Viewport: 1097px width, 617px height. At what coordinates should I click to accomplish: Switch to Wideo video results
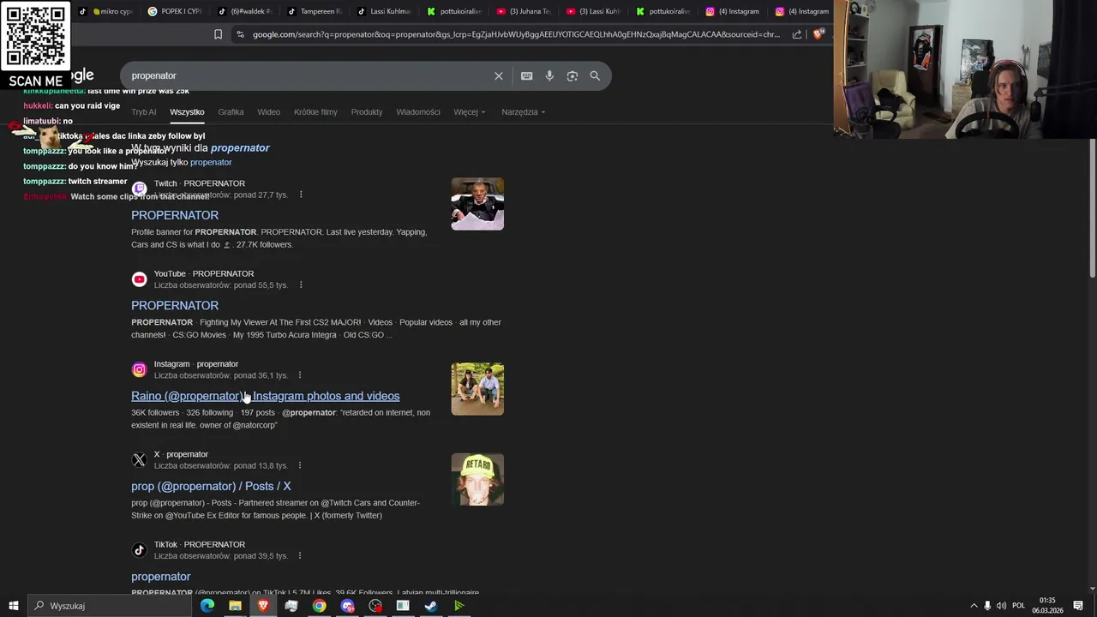pos(269,112)
